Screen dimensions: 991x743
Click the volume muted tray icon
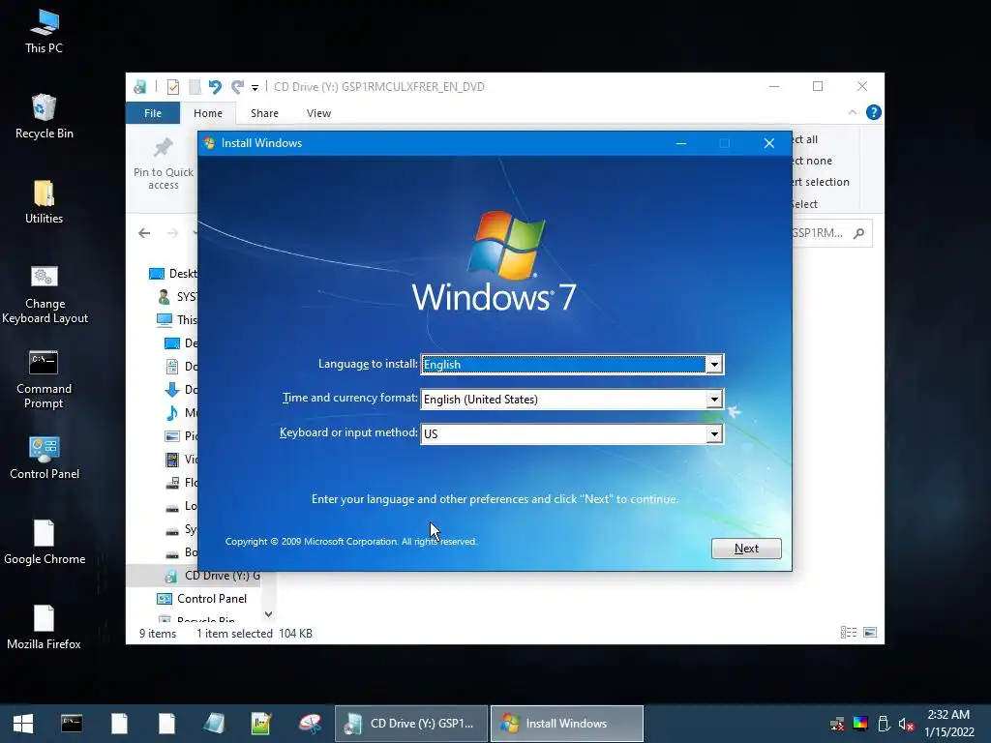point(906,724)
